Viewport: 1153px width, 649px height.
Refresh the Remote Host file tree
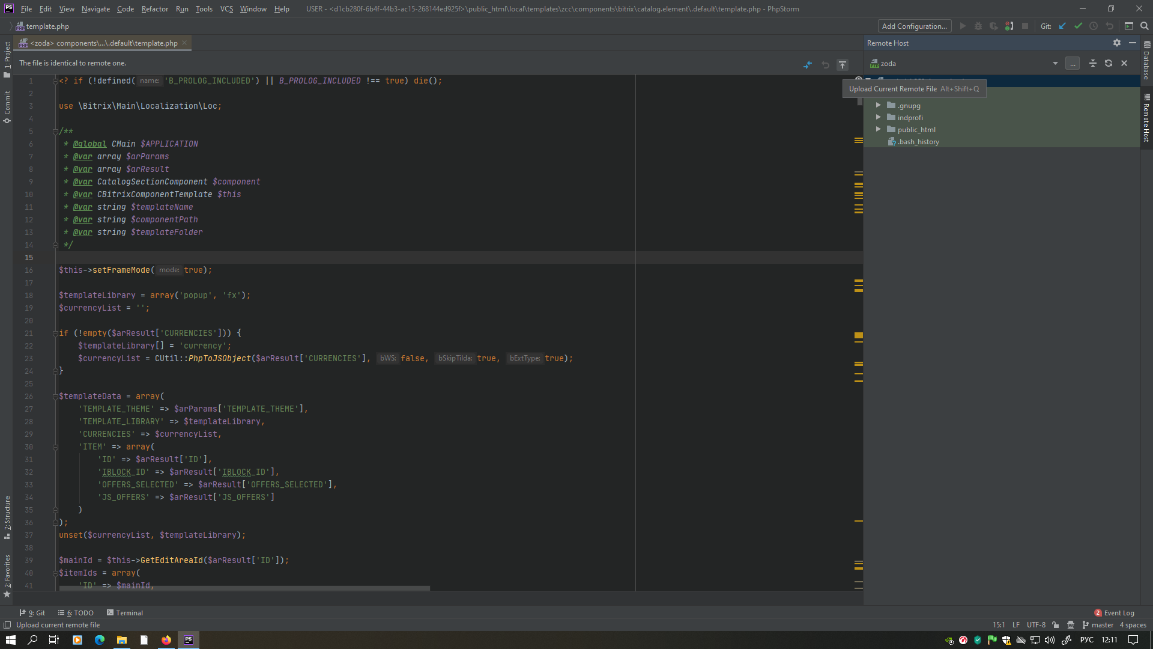click(1109, 63)
